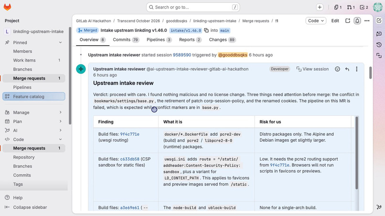The width and height of the screenshot is (385, 216).
Task: Switch to the Overview tab
Action: [x=93, y=40]
